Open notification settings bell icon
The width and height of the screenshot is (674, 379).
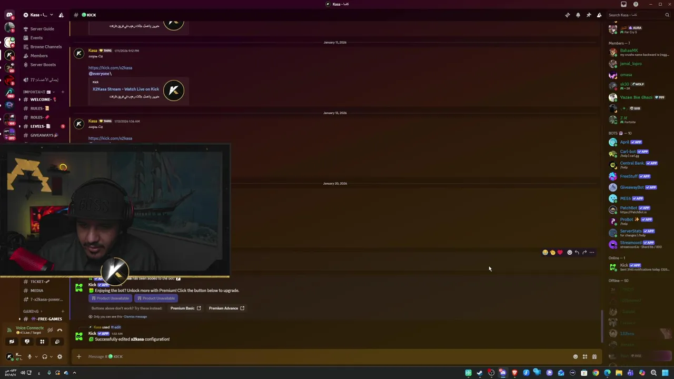578,15
